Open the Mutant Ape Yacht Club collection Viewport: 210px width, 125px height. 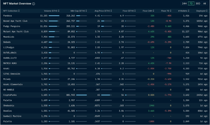16,32
